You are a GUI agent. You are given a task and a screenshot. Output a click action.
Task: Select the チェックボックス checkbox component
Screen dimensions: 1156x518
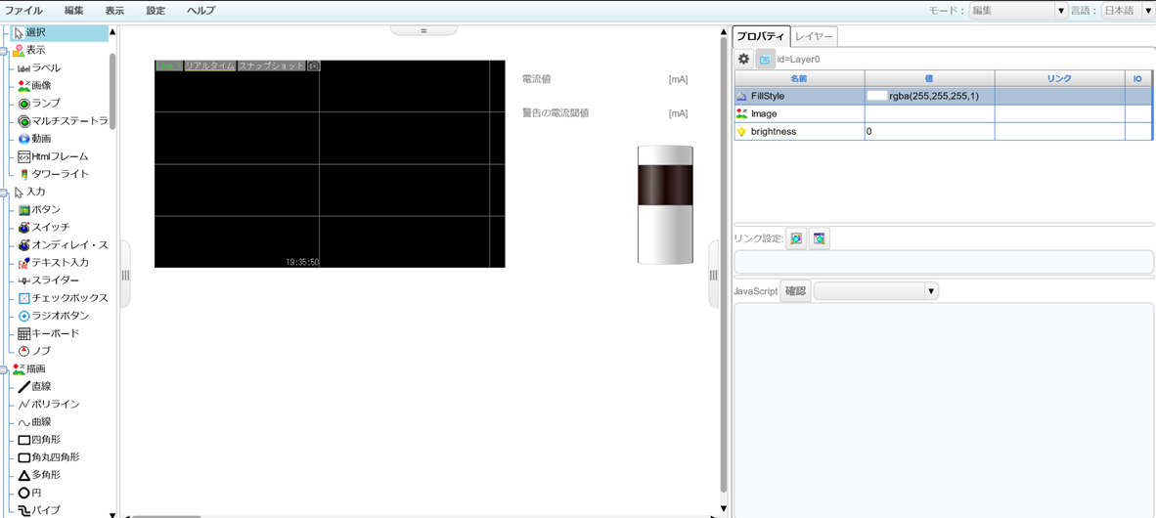63,298
